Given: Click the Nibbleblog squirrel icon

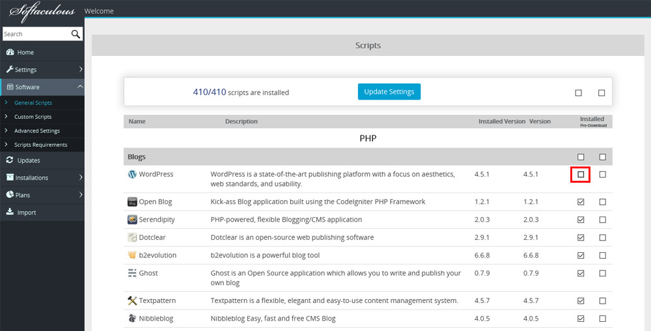Looking at the screenshot, I should pyautogui.click(x=132, y=318).
